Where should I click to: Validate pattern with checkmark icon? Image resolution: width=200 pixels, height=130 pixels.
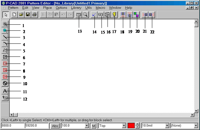point(94,15)
